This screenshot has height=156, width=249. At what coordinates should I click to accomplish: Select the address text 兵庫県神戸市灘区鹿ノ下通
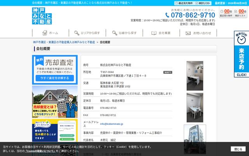(x=123, y=76)
